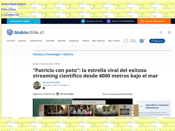The height and width of the screenshot is (131, 175).
Task: Click the Suscríbete a nuestros Newsletters heading
Action: click(x=157, y=106)
